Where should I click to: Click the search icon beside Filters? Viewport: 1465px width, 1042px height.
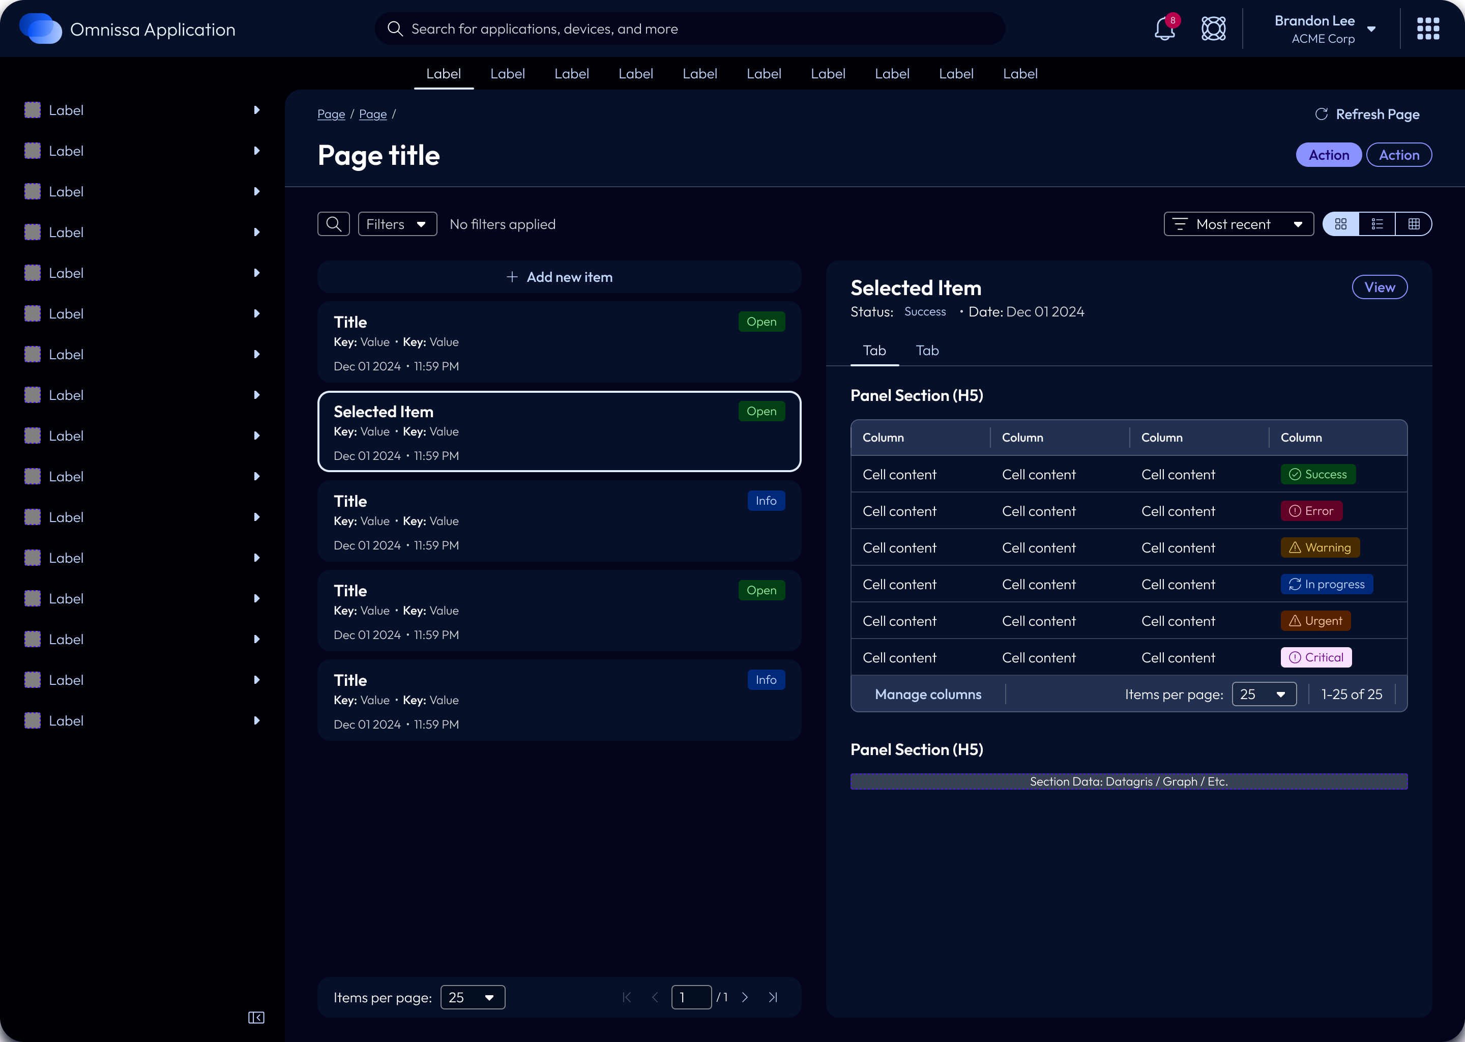(x=334, y=223)
